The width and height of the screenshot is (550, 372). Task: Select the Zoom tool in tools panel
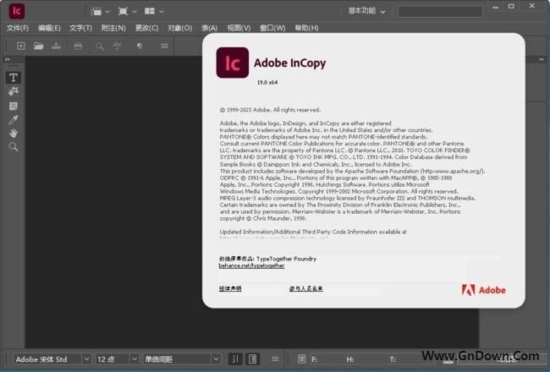pos(14,146)
